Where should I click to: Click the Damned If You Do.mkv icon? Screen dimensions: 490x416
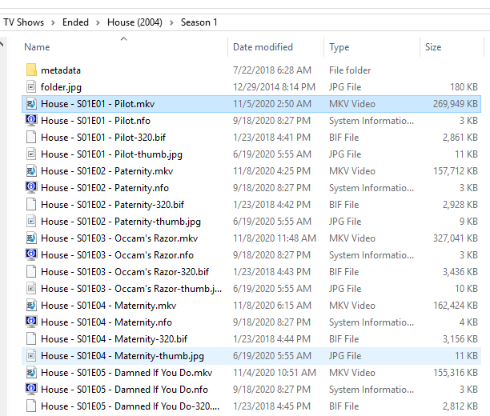point(31,373)
